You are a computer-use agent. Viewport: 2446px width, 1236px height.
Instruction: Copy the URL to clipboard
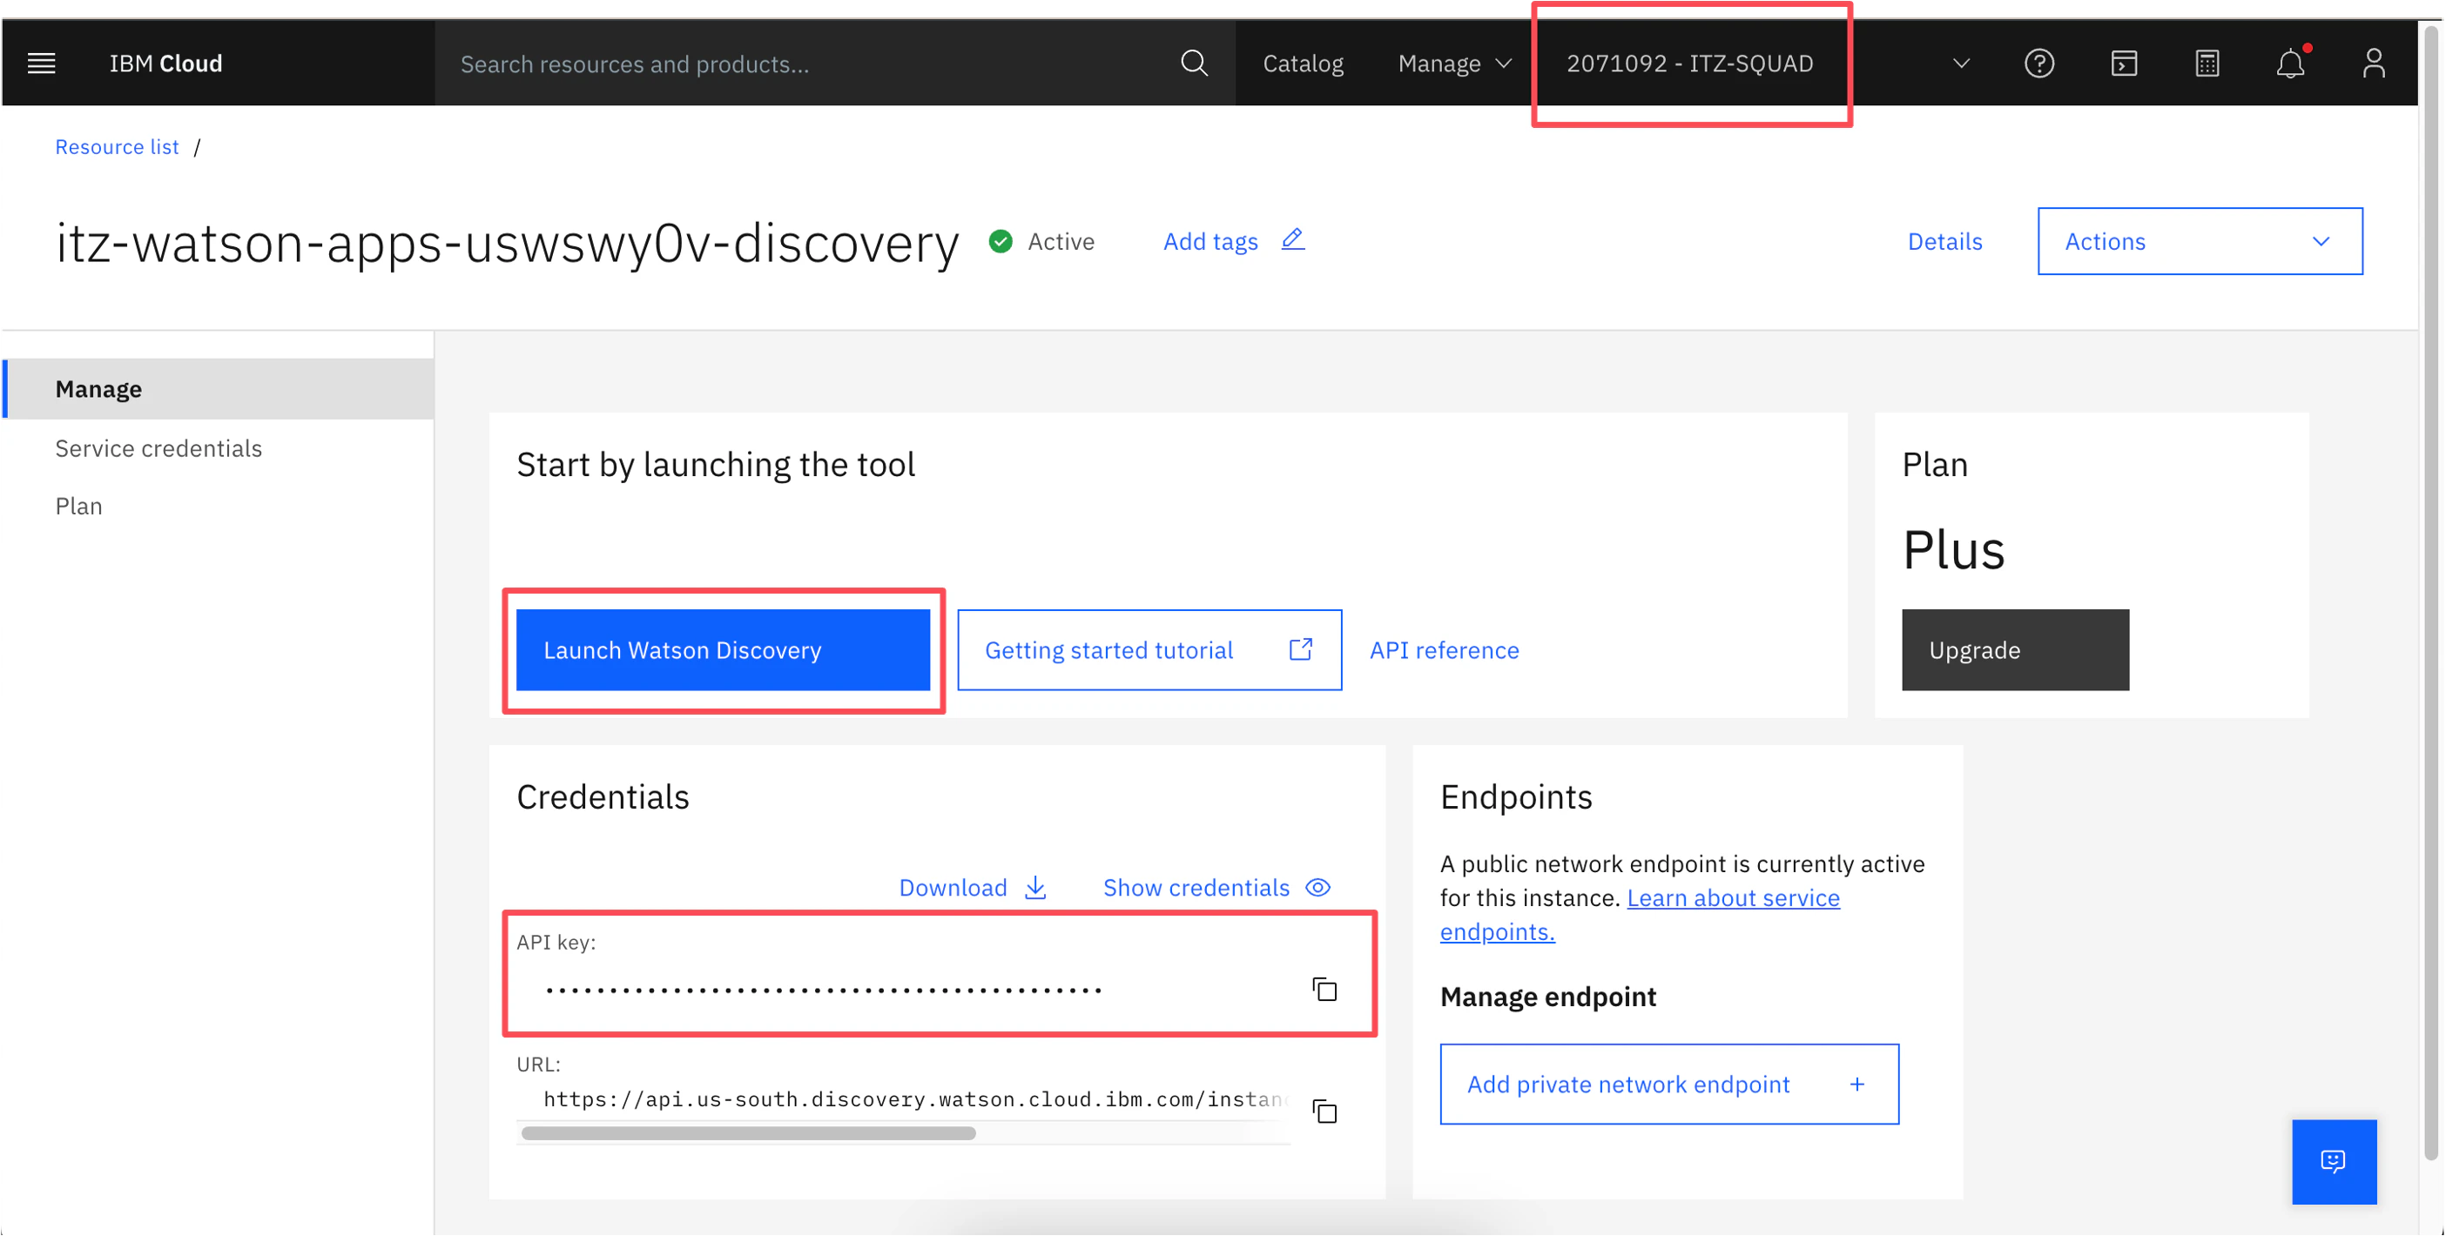pyautogui.click(x=1324, y=1111)
